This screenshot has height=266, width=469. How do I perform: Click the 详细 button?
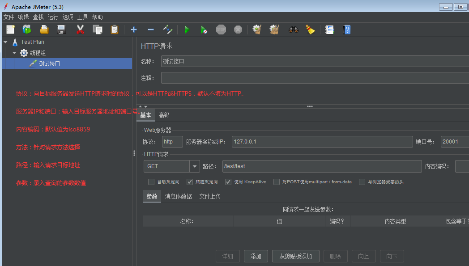point(228,256)
